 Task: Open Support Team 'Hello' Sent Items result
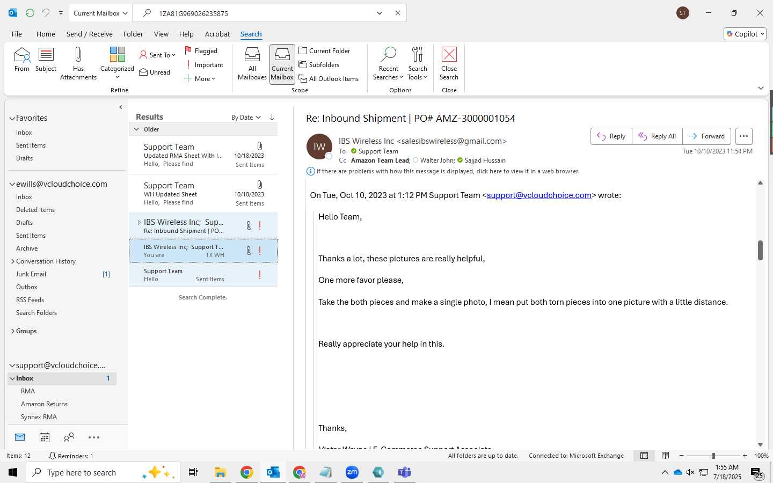[203, 275]
